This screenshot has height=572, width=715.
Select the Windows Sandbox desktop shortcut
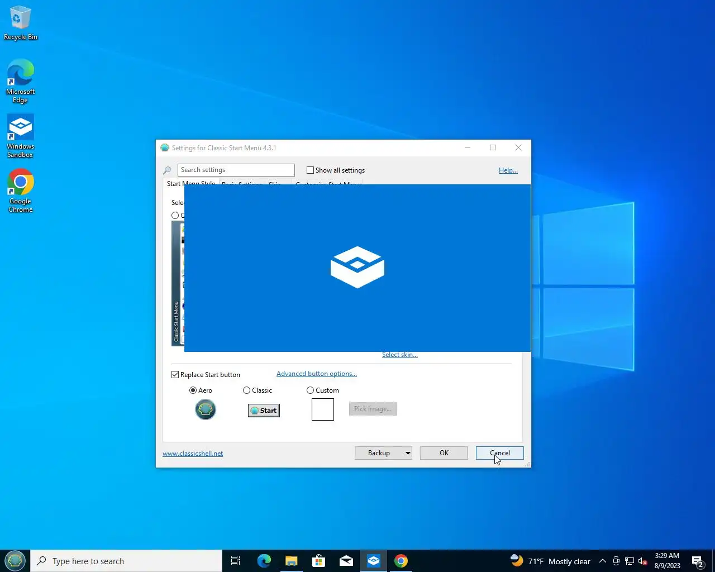[x=21, y=136]
